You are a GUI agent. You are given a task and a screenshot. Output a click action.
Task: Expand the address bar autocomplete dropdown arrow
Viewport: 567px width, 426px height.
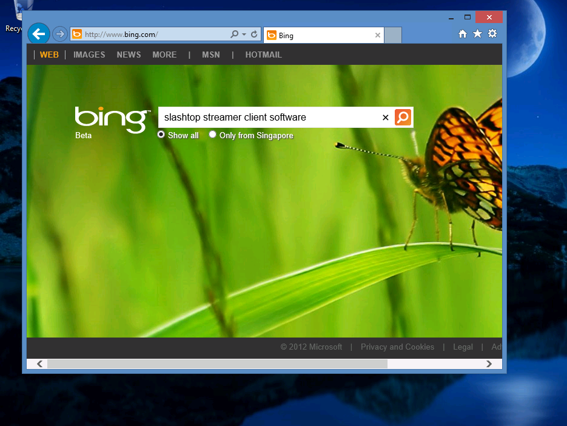(x=244, y=35)
